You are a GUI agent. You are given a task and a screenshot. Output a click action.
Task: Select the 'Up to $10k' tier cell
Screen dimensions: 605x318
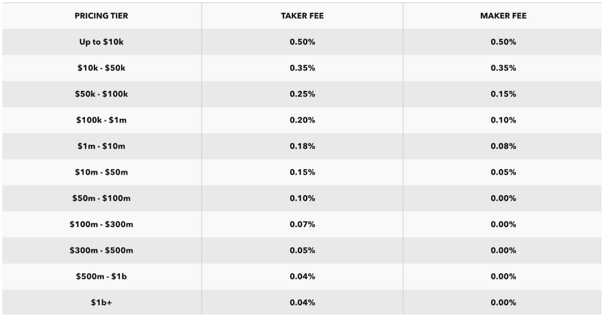point(101,42)
